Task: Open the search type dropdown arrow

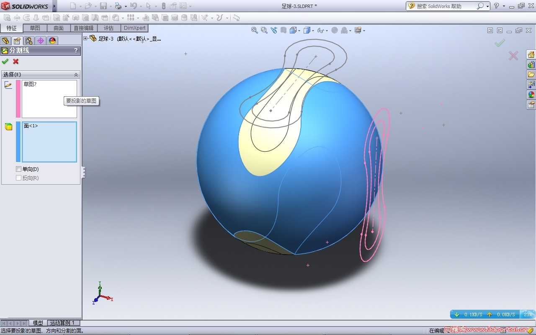Action: [488, 6]
